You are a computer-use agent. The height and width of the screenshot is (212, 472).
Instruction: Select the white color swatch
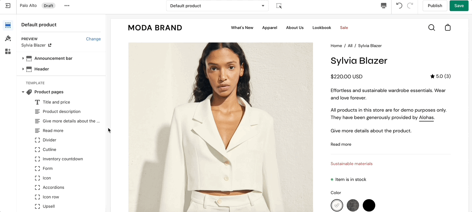click(337, 205)
